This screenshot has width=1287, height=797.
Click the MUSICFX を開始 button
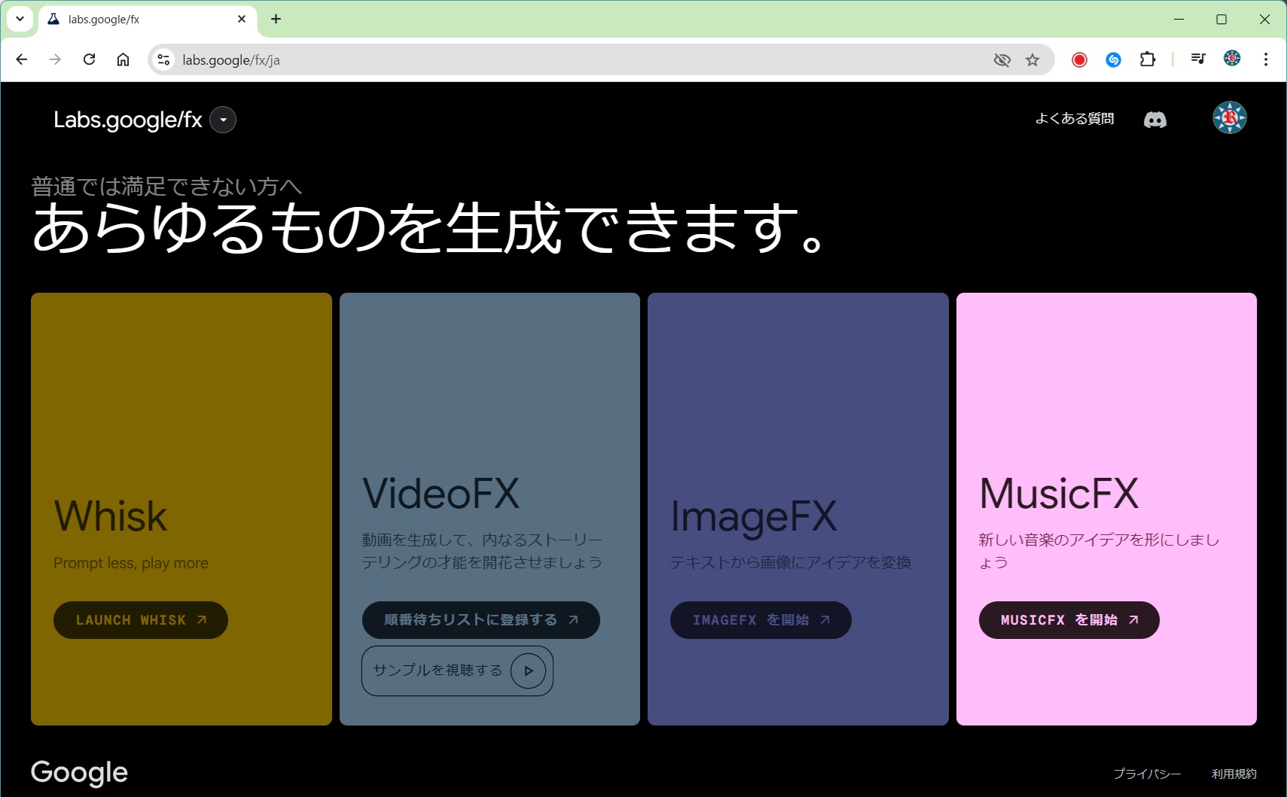tap(1069, 620)
